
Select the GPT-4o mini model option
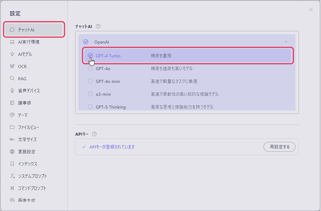click(108, 81)
